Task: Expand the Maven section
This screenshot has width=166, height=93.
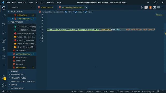Action: [22, 85]
